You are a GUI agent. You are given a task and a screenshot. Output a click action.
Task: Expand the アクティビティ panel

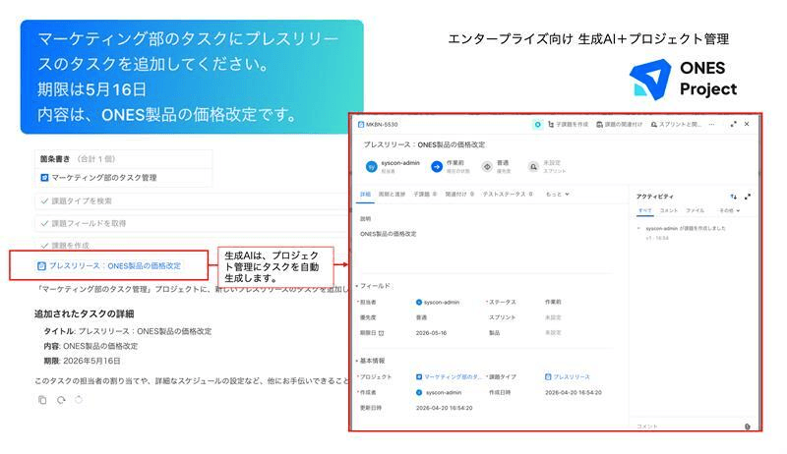point(748,197)
